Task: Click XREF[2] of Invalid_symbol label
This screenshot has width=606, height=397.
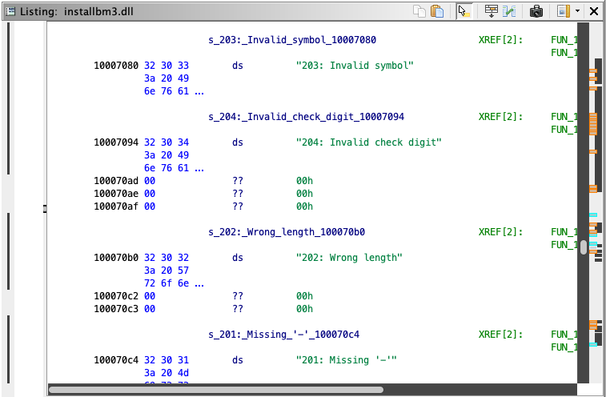Action: tap(500, 40)
